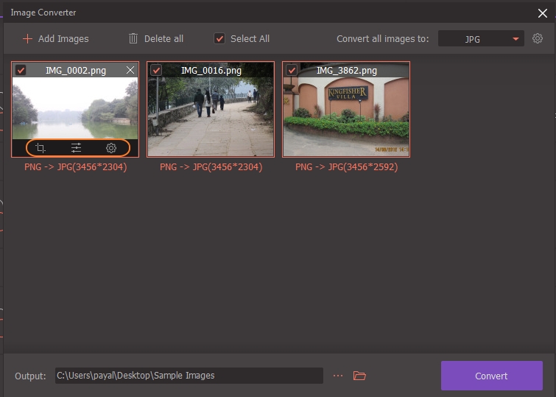The image size is (556, 397).
Task: Select the IMG_3862.png Kingfisher Villa thumbnail
Action: point(346,116)
